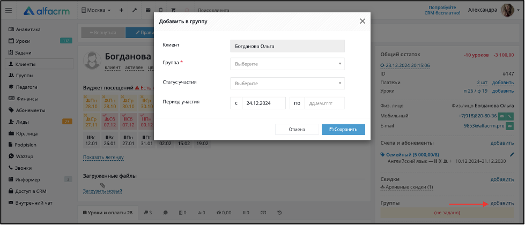This screenshot has width=525, height=225.
Task: Click the send-email icon beside E-mail
Action: pyautogui.click(x=510, y=126)
